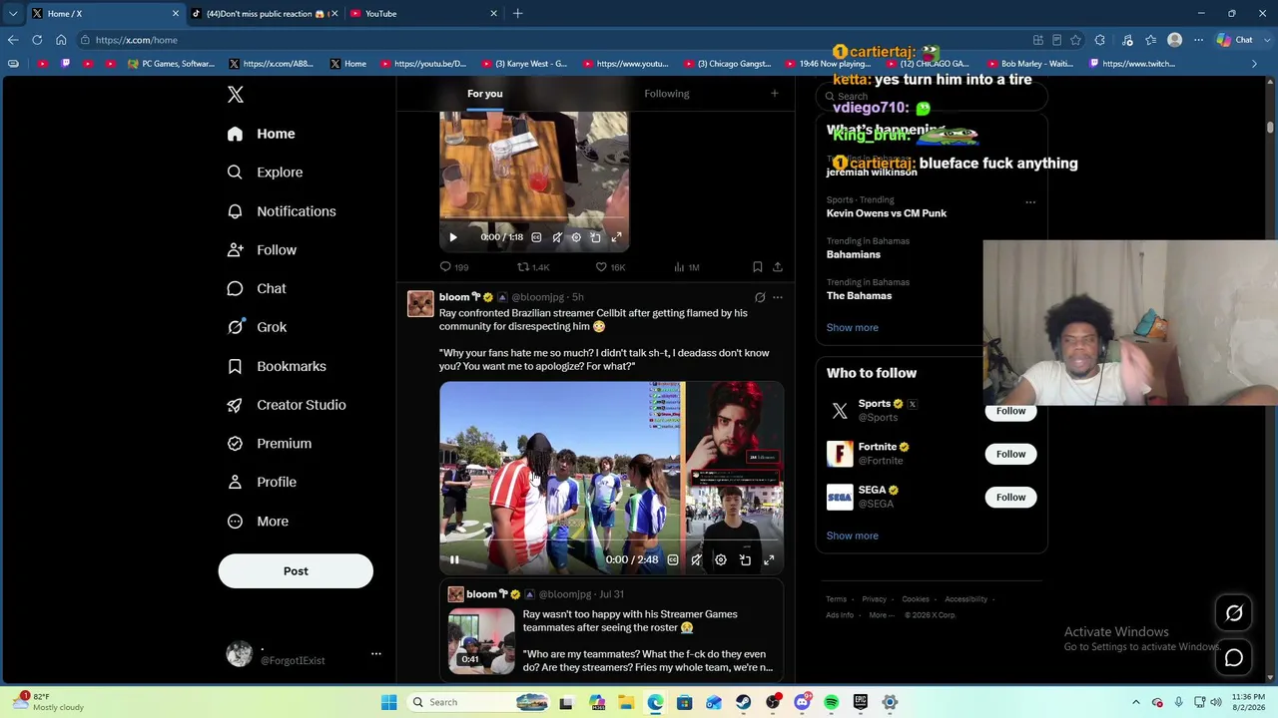Launch Steam from the taskbar
The image size is (1278, 718).
[743, 702]
